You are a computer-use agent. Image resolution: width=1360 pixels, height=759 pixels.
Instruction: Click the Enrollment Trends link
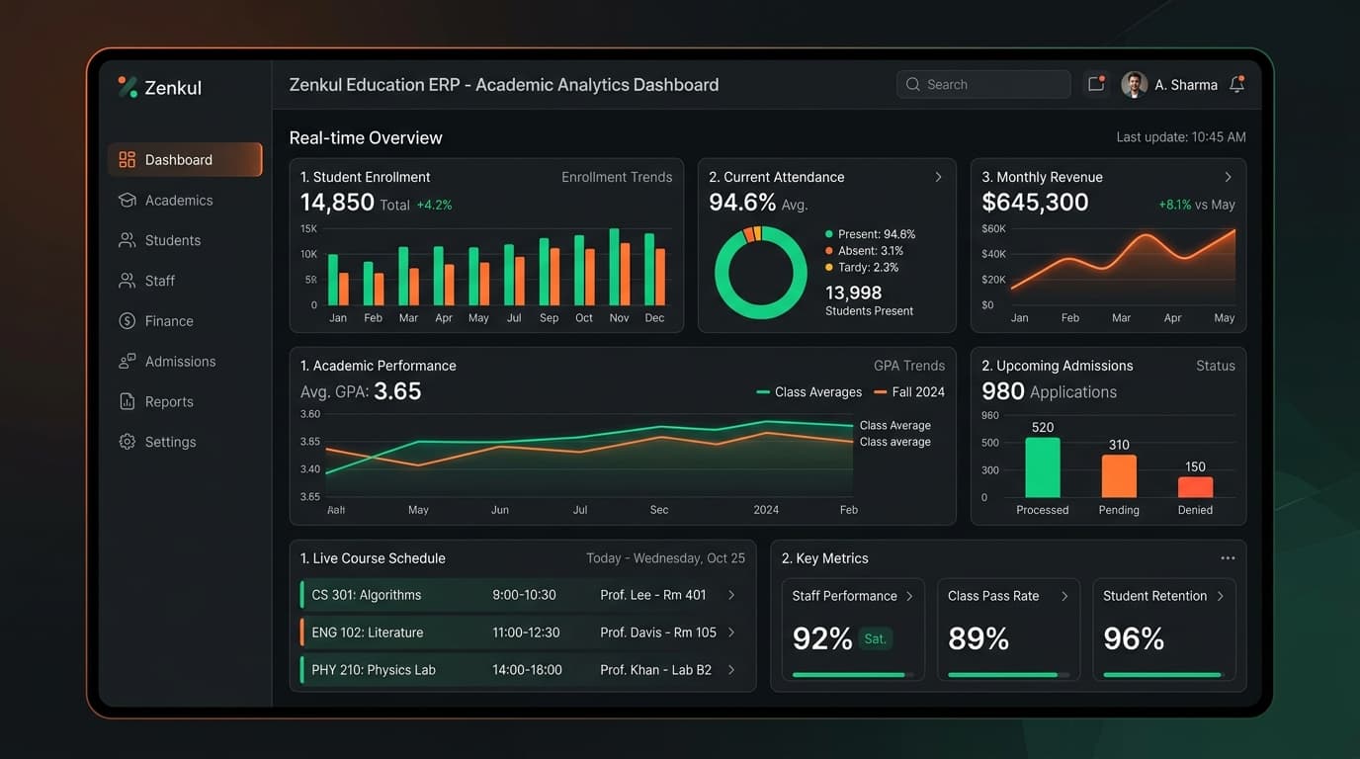pos(617,177)
